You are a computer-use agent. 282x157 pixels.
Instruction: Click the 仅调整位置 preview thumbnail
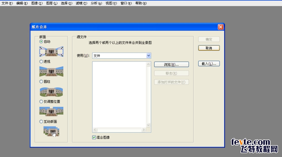coord(51,111)
